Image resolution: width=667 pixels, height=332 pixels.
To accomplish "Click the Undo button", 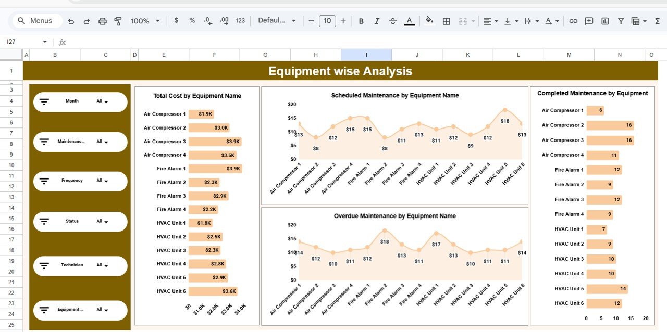I will 71,21.
